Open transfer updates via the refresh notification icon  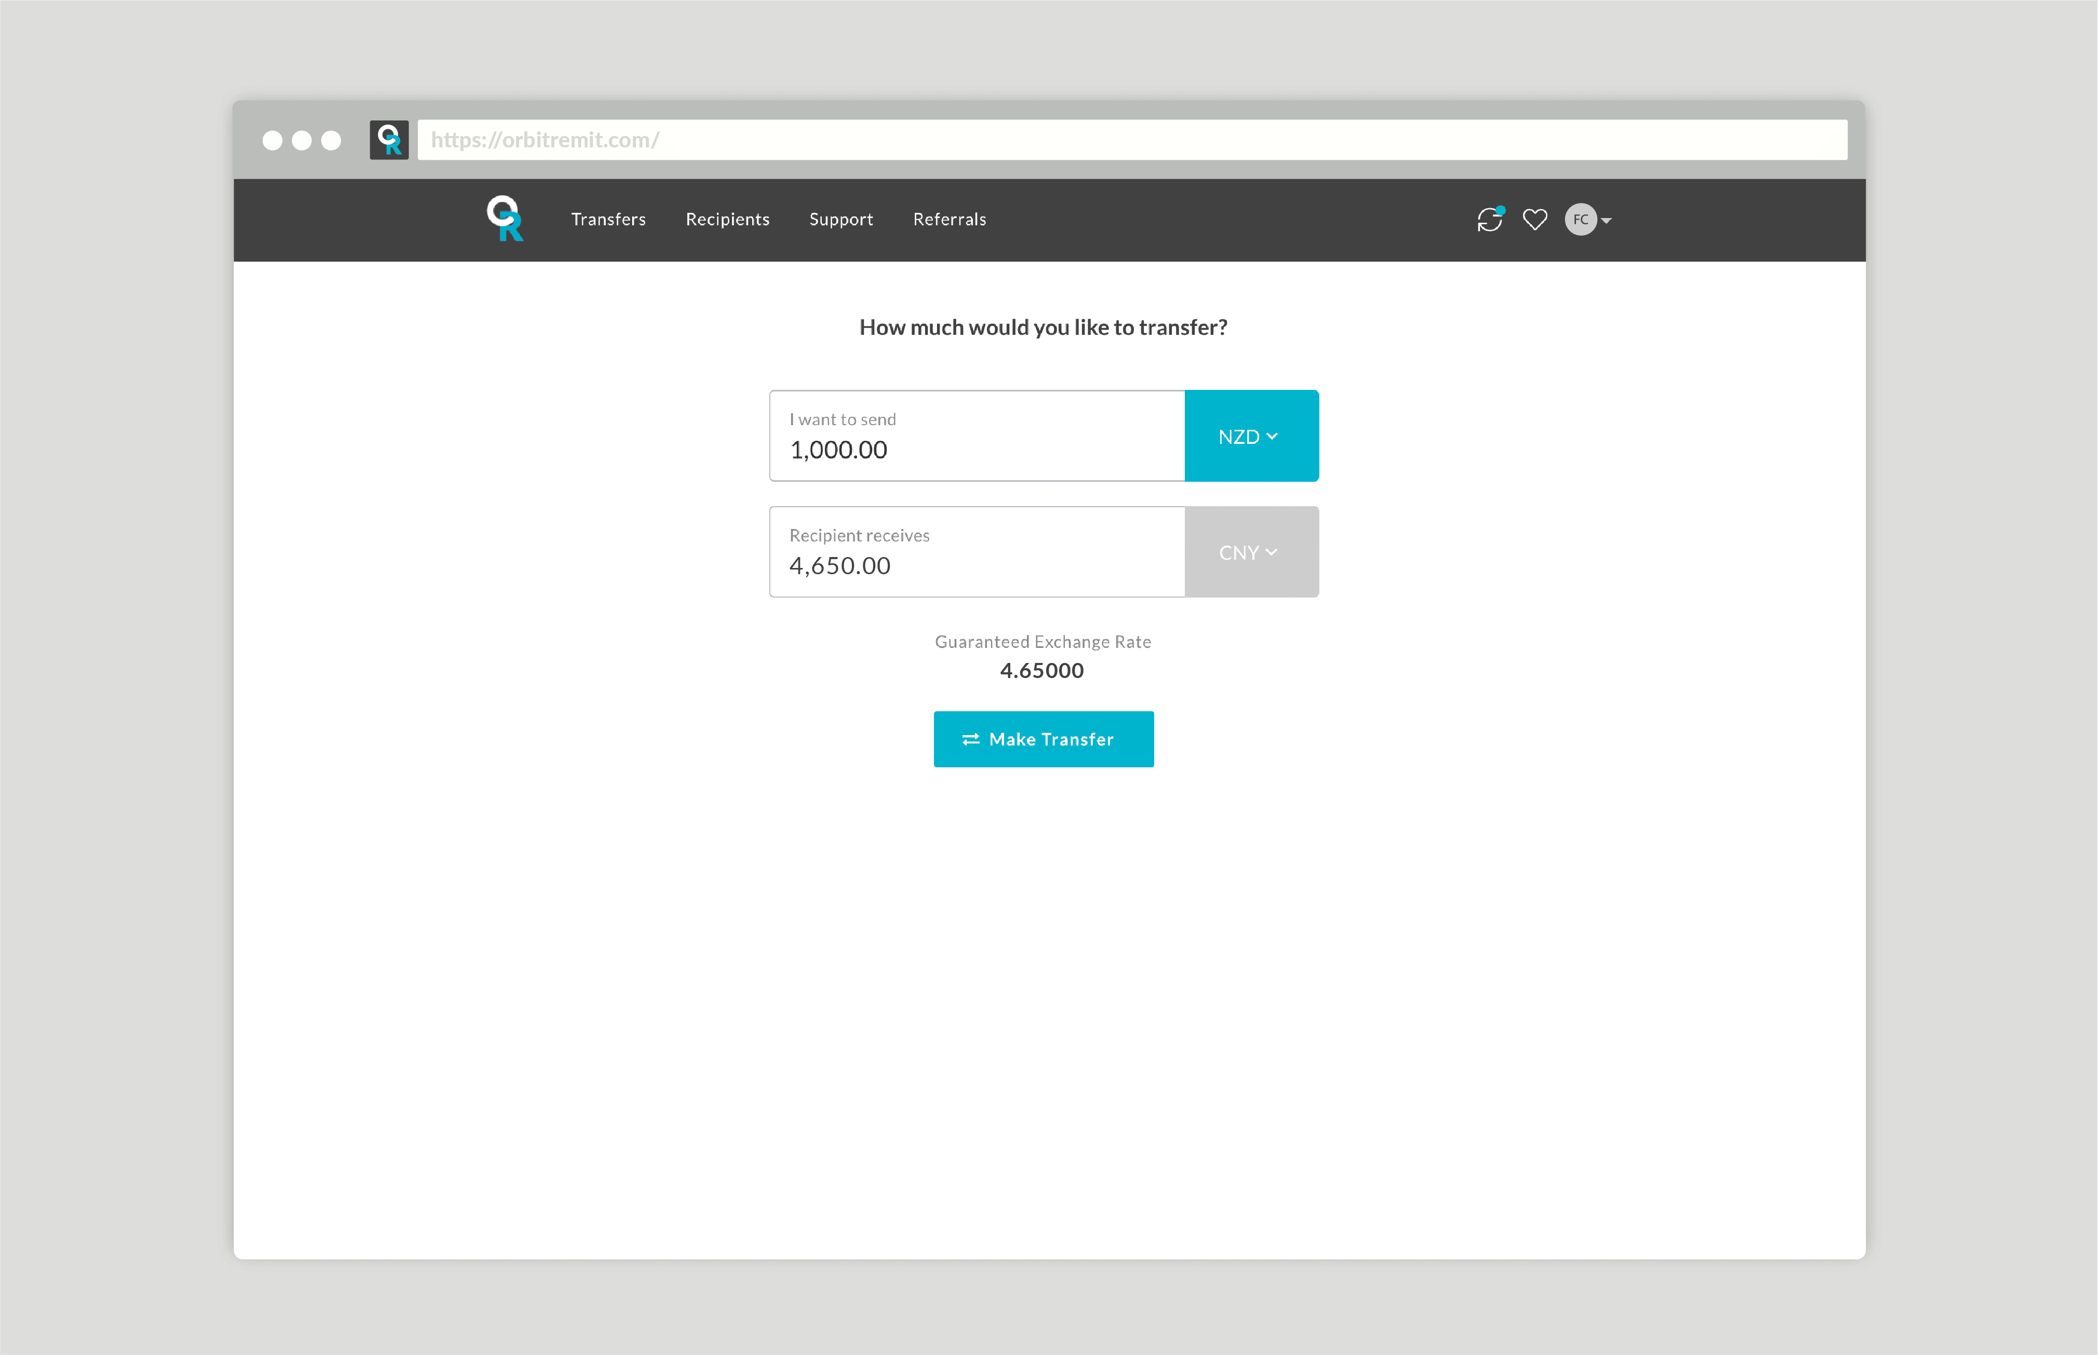pyautogui.click(x=1491, y=219)
